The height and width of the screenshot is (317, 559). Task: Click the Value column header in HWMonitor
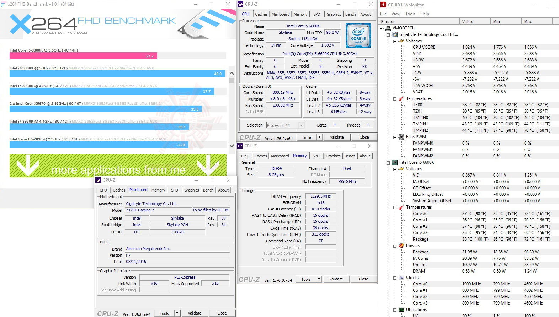pos(475,21)
